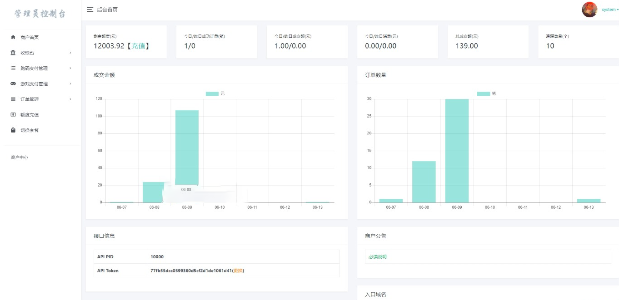The width and height of the screenshot is (619, 300).
Task: Click the 06-09 bar in 订单数量 chart
Action: (x=457, y=151)
